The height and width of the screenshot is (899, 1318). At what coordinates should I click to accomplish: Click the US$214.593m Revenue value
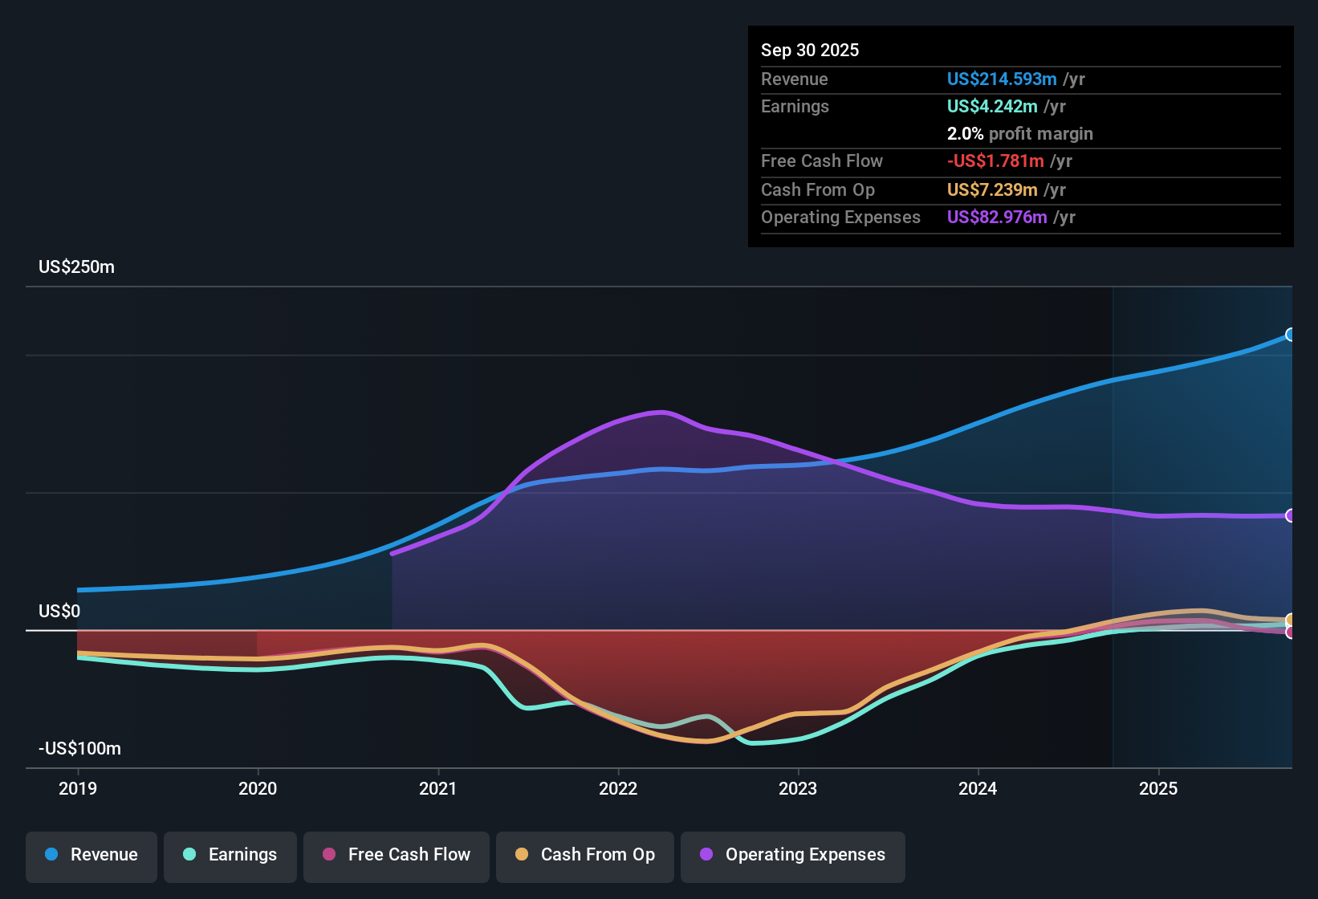coord(1000,79)
